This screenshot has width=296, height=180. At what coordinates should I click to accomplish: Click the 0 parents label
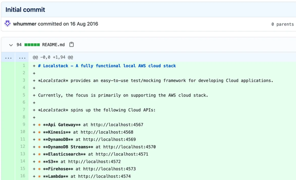tap(282, 24)
